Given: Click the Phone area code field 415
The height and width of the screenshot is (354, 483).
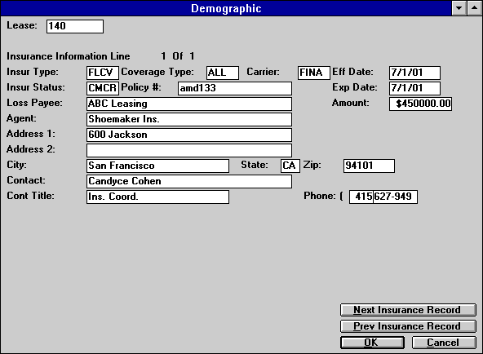Looking at the screenshot, I should coord(361,197).
